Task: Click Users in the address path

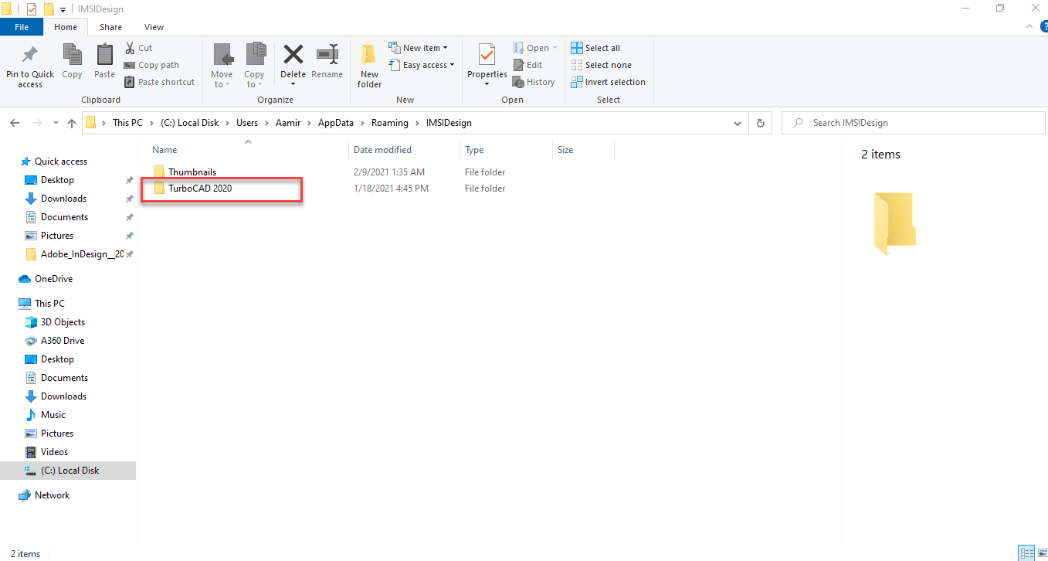Action: 247,123
